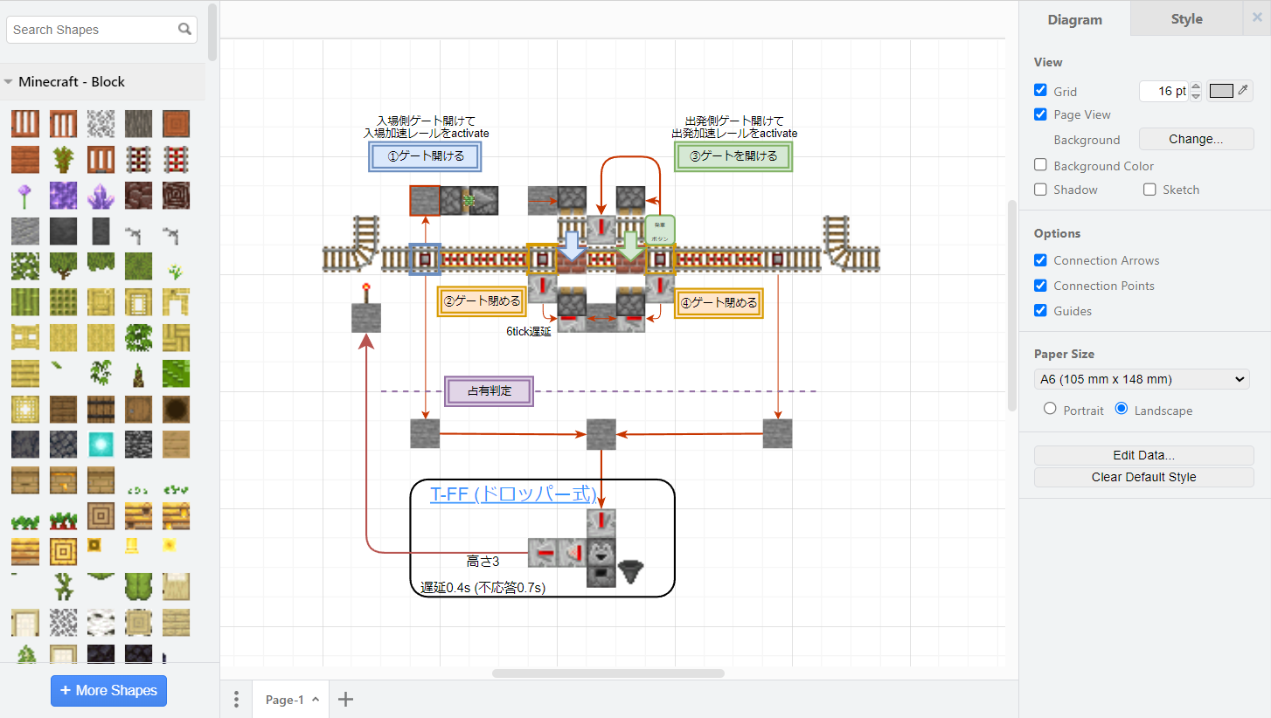1271x718 pixels.
Task: Open the pages menu three-dot icon
Action: tap(236, 699)
